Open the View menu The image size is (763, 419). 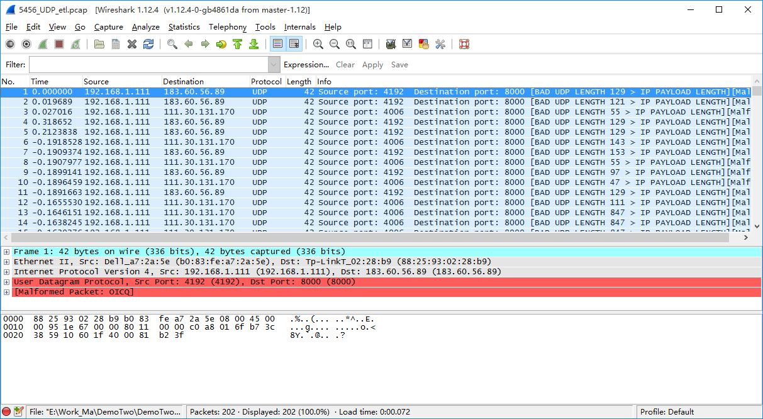point(57,27)
